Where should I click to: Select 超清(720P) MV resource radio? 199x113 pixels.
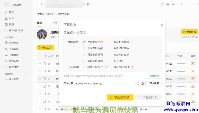(x=84, y=67)
